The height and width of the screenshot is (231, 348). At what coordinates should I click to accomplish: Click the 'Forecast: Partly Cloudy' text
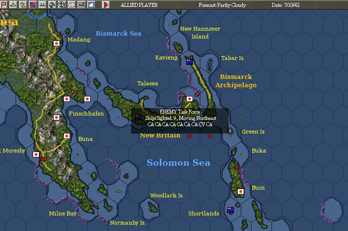pos(222,5)
